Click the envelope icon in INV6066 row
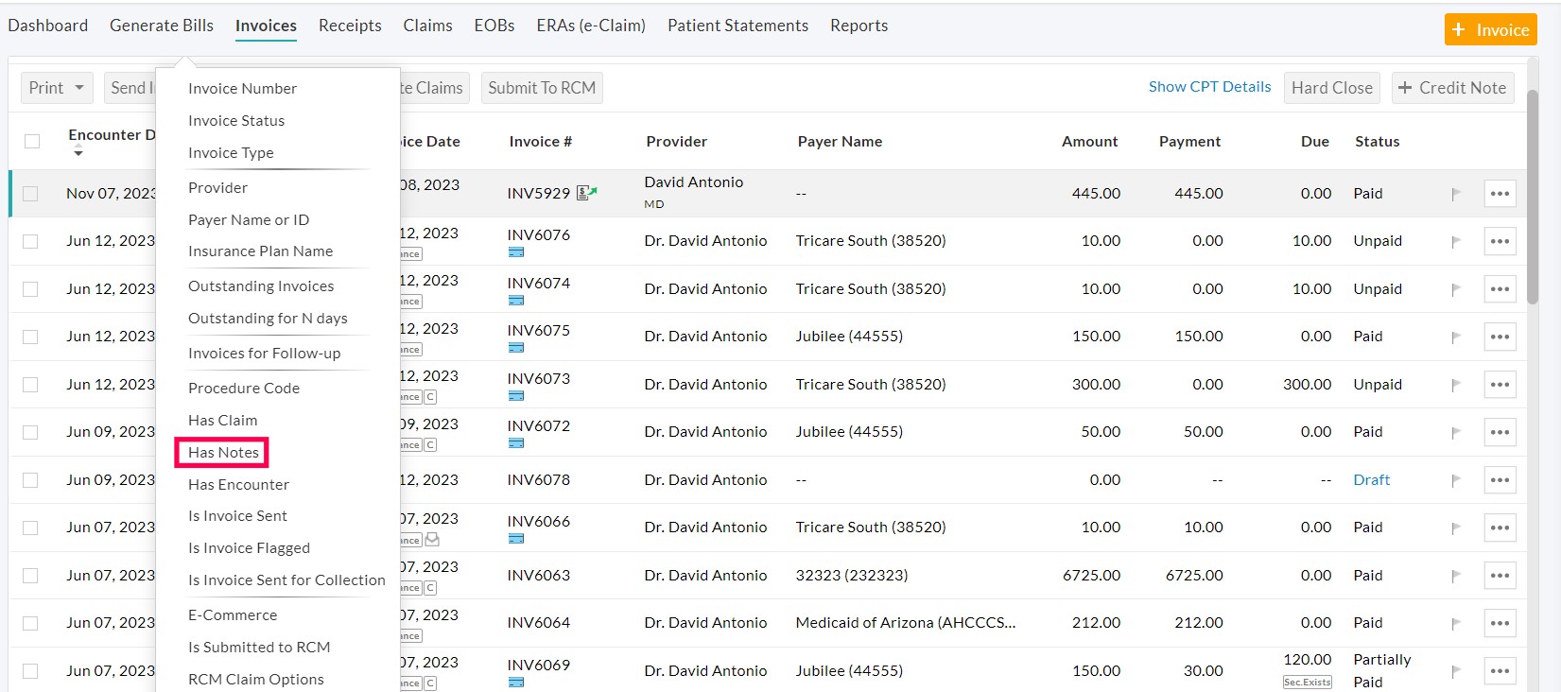 click(432, 540)
